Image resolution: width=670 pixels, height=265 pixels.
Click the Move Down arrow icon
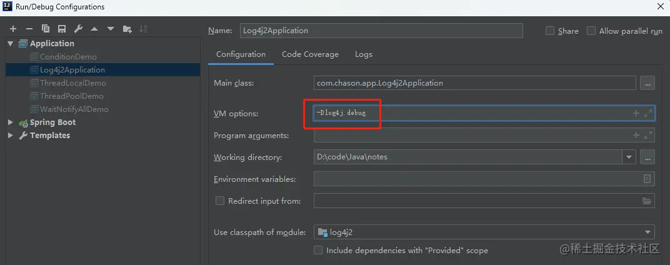(x=111, y=29)
